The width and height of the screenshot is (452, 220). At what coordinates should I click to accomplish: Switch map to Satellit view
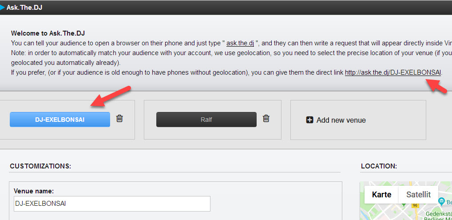point(418,195)
